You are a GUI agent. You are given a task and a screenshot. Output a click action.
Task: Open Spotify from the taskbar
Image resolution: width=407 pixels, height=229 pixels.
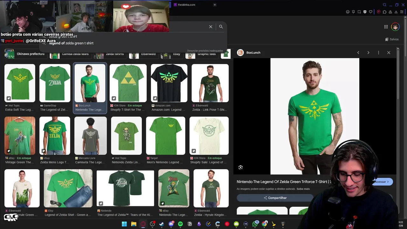tap(180, 224)
